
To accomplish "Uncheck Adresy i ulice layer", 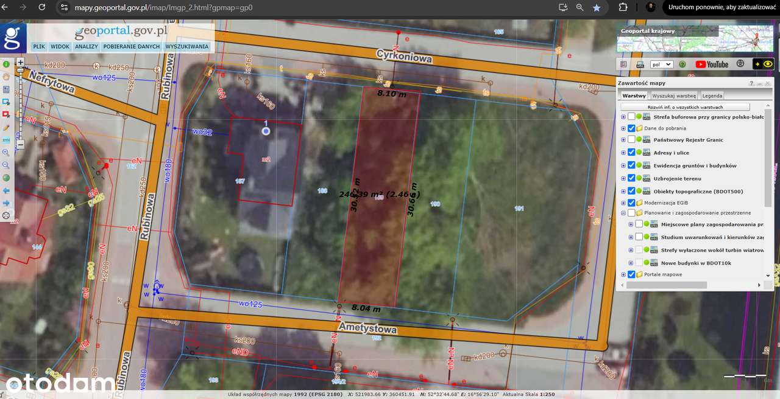I will (631, 153).
